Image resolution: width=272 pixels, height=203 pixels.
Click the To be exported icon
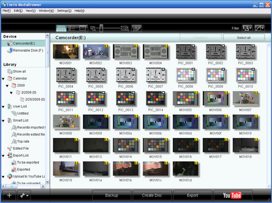[x=14, y=162]
